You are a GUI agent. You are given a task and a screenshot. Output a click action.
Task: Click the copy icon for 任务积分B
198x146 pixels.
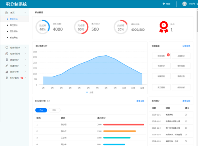tap(7, 54)
